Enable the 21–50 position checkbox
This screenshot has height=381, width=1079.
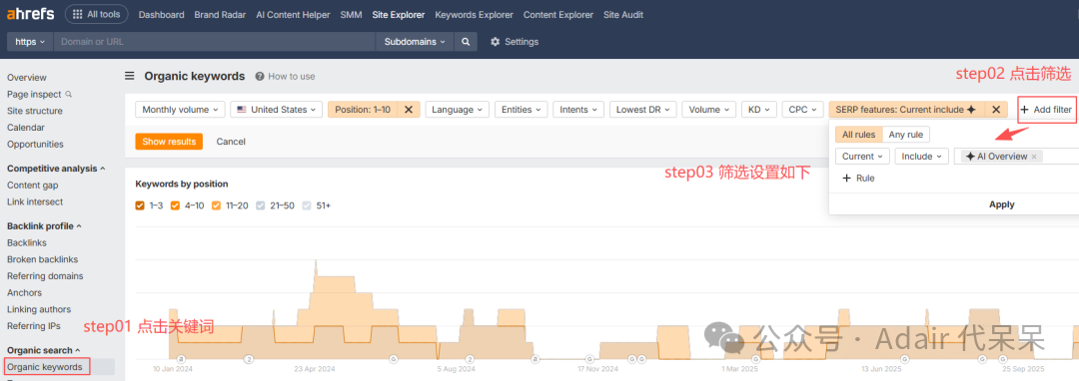(260, 204)
